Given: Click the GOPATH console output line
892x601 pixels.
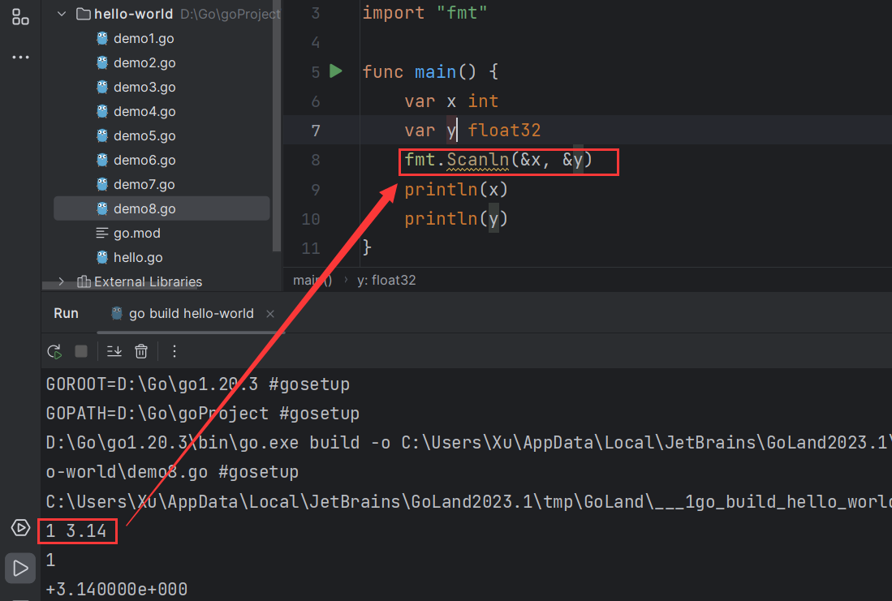Looking at the screenshot, I should click(203, 414).
